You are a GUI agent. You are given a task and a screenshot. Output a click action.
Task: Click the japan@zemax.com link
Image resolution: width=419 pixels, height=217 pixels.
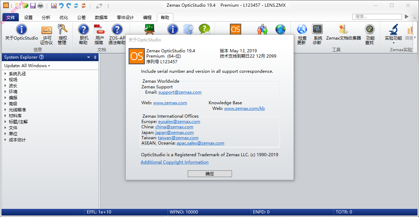[175, 133]
